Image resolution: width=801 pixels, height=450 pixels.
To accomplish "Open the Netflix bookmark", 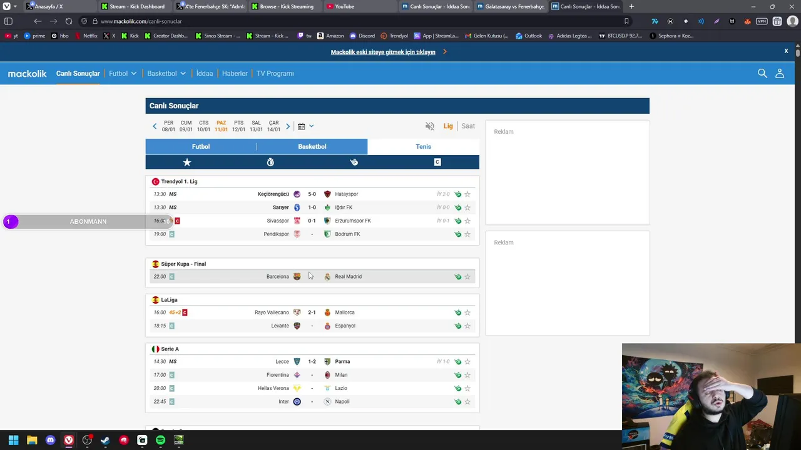I will [86, 36].
